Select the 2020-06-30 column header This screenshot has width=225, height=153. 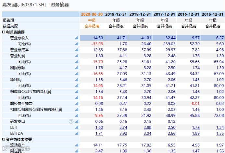pyautogui.click(x=92, y=14)
